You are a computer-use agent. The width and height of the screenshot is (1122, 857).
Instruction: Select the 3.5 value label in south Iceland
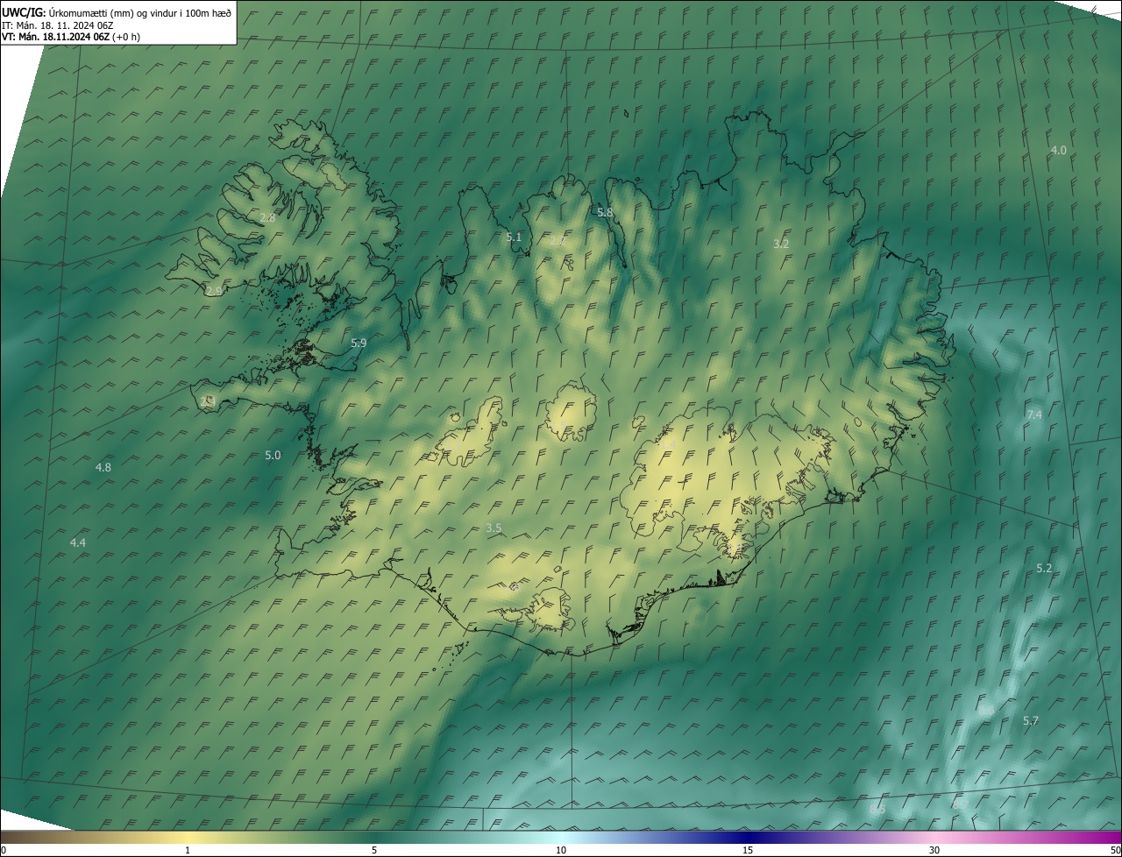(494, 528)
